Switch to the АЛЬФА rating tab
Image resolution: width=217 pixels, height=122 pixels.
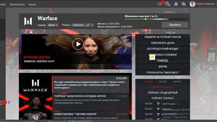[x=149, y=82]
